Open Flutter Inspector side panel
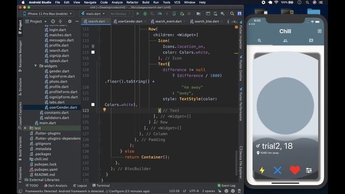The image size is (345, 194). (241, 35)
